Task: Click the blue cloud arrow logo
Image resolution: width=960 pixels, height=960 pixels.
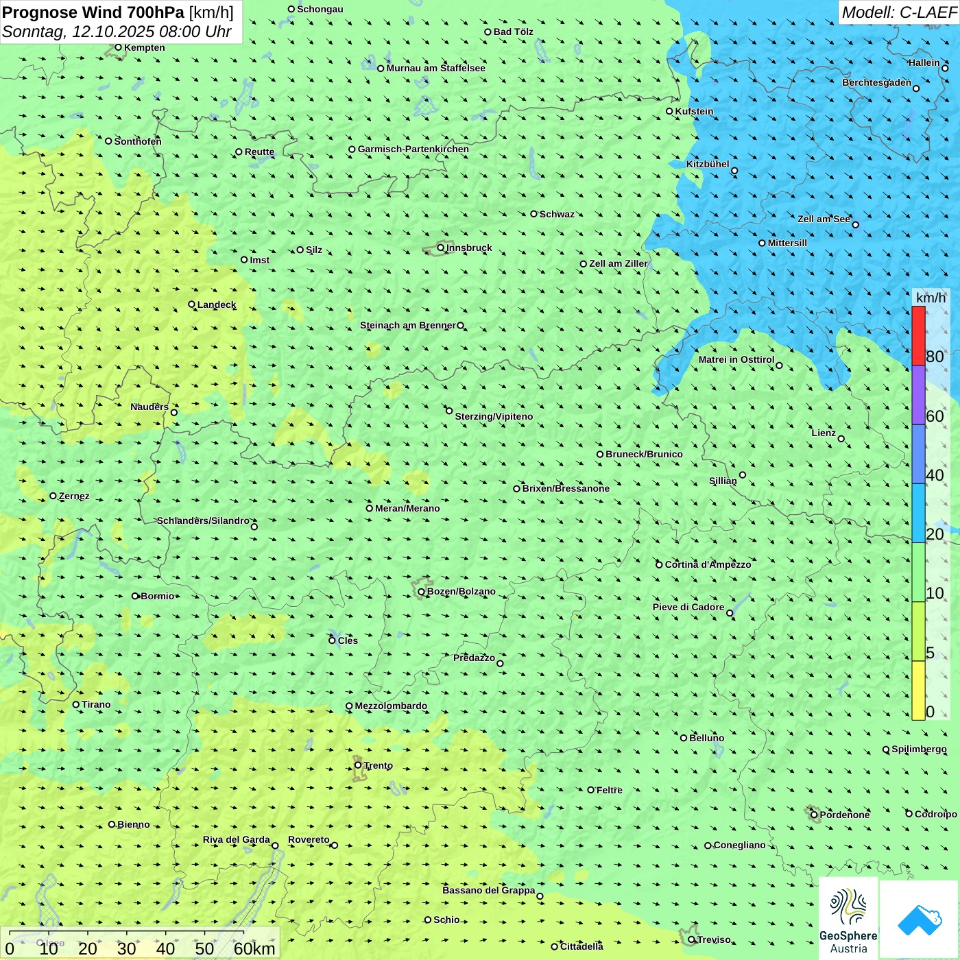Action: pos(920,920)
